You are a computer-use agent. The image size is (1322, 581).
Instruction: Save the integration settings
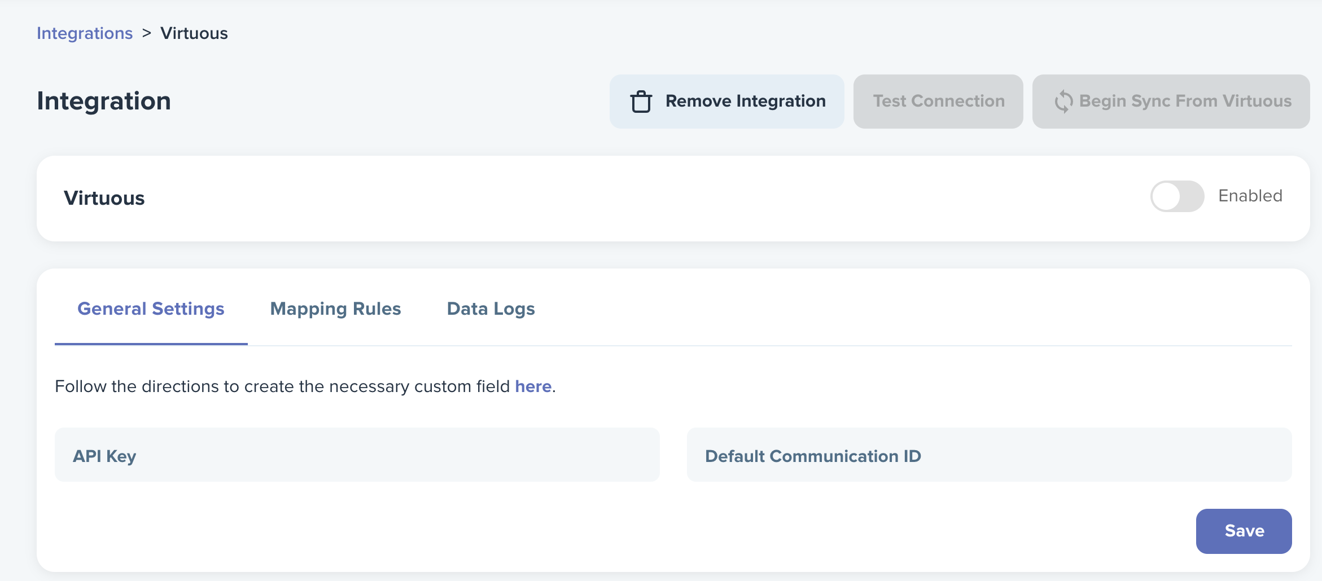tap(1244, 531)
